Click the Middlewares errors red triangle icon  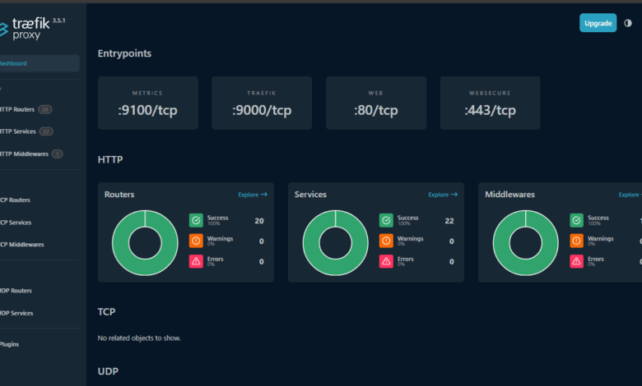(x=576, y=261)
